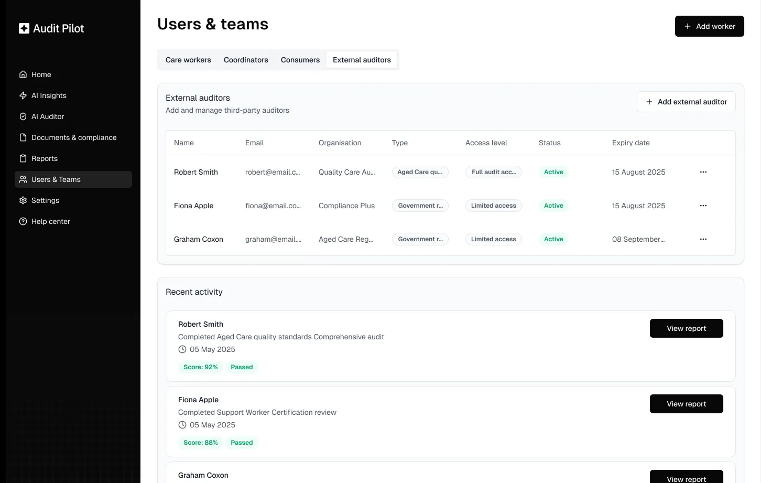Open the Reports section
Screen dimensions: 761x483
coord(73,158)
